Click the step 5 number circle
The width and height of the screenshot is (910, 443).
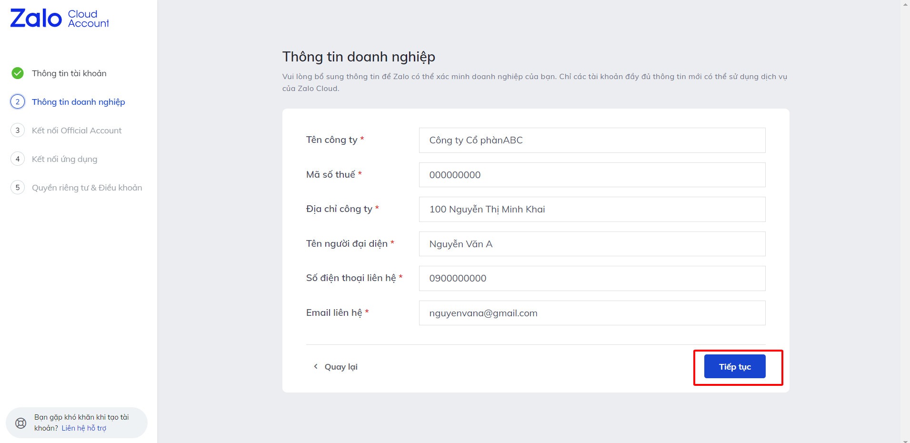[x=18, y=188]
